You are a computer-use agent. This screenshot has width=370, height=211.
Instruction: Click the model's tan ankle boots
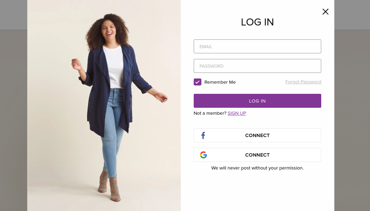pos(110,187)
